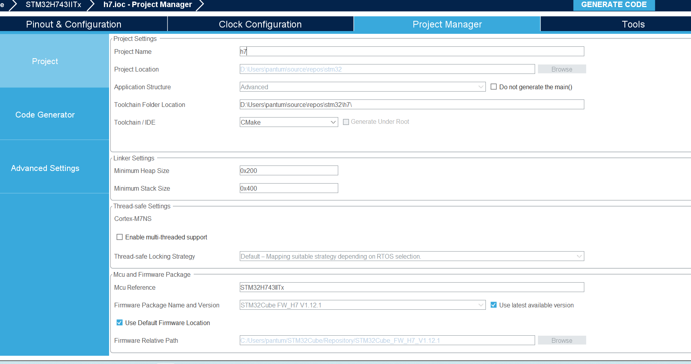The width and height of the screenshot is (691, 364).
Task: Open the Clock Configuration tab
Action: pyautogui.click(x=260, y=24)
